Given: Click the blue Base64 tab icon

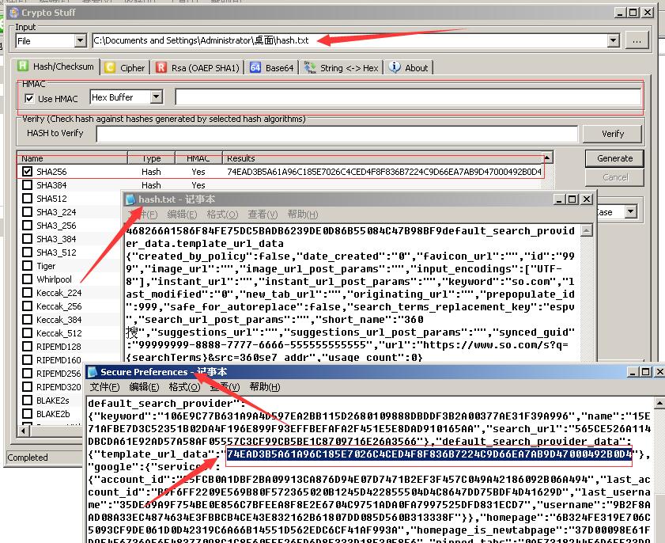Looking at the screenshot, I should 255,67.
